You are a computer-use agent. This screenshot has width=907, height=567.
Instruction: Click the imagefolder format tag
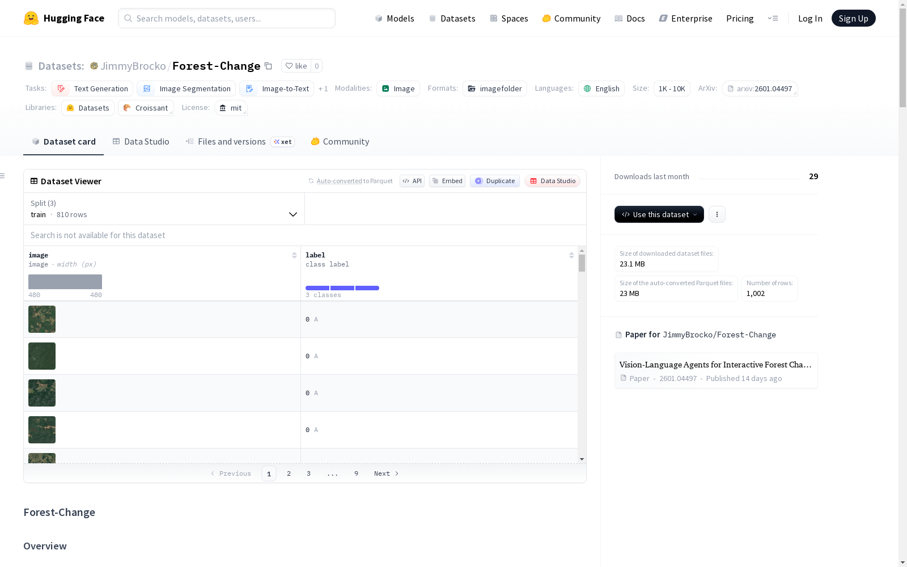click(x=495, y=88)
